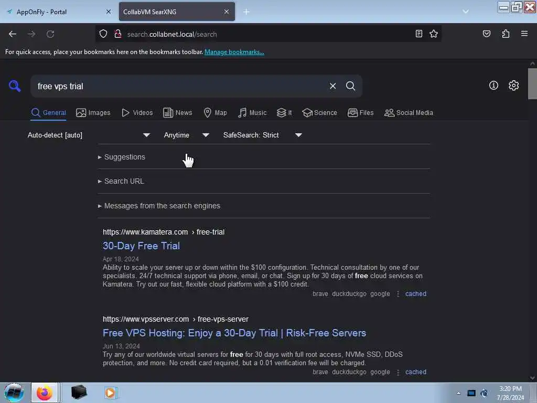
Task: Check the padlock site security icon
Action: pyautogui.click(x=118, y=34)
